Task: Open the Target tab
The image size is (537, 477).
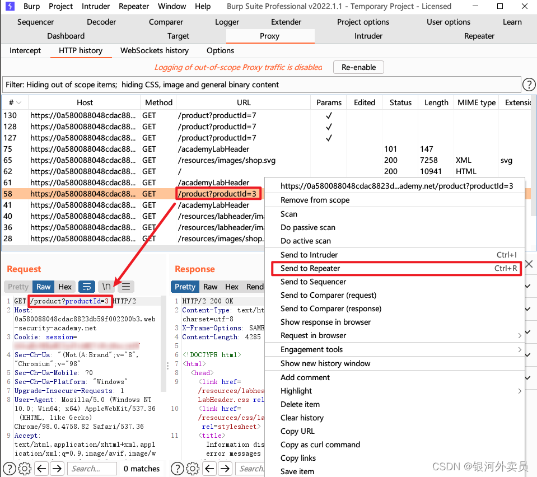Action: (x=178, y=36)
